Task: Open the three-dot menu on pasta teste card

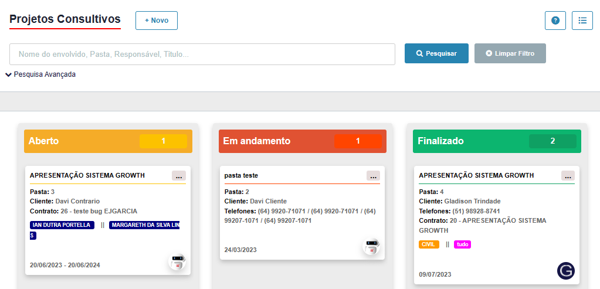Action: 373,175
